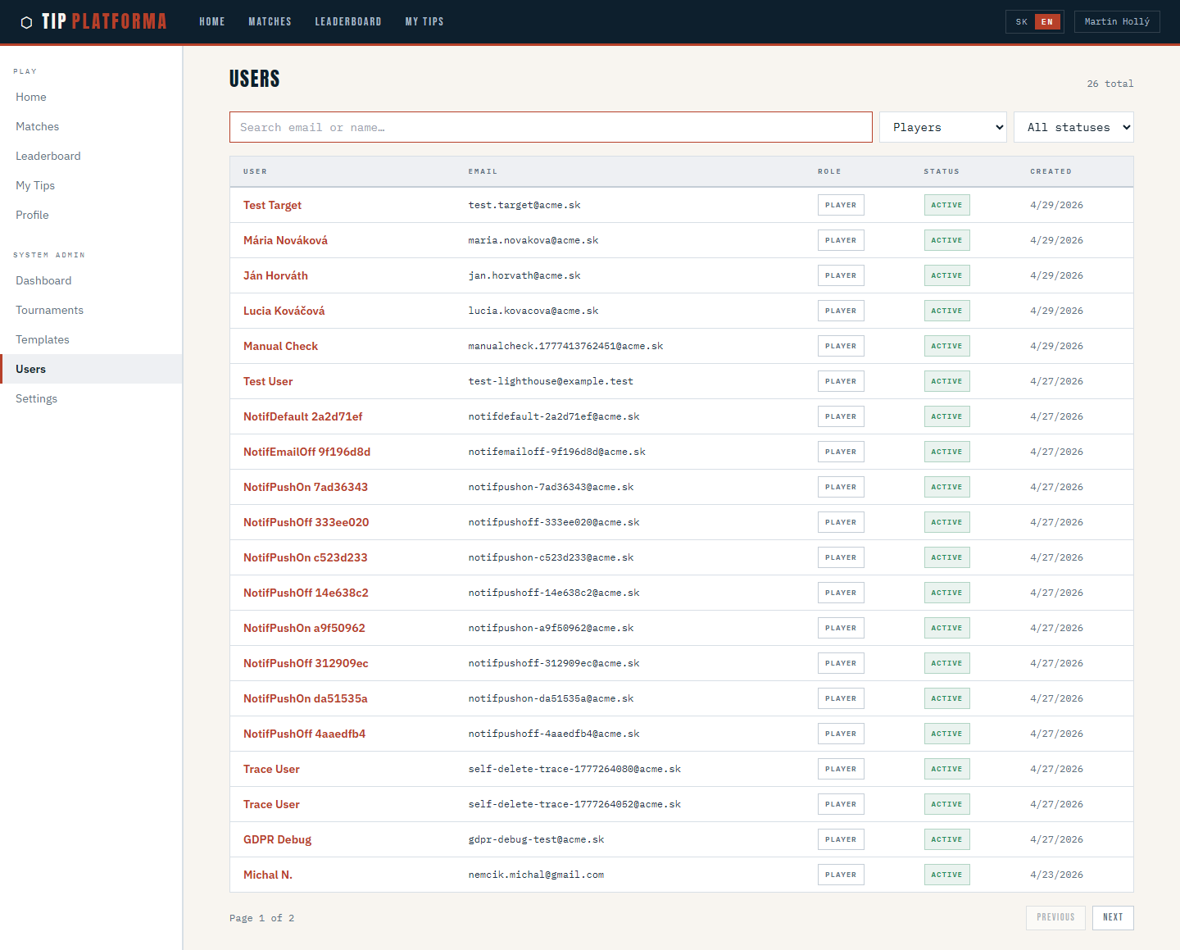Open the Players role filter dropdown
The width and height of the screenshot is (1180, 950).
[942, 127]
